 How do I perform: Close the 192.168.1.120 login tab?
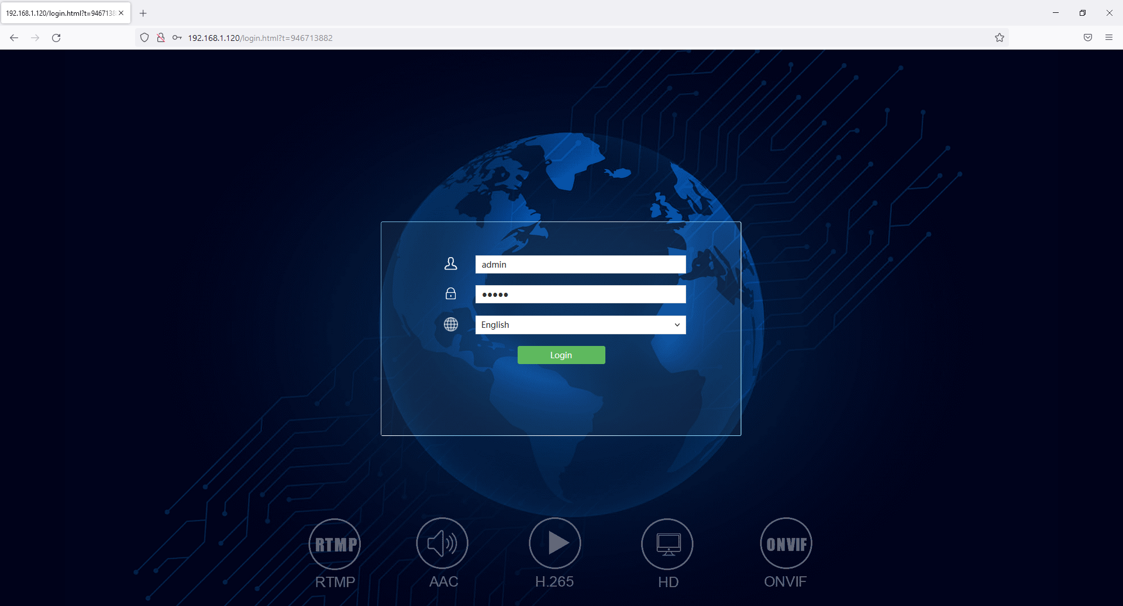121,13
